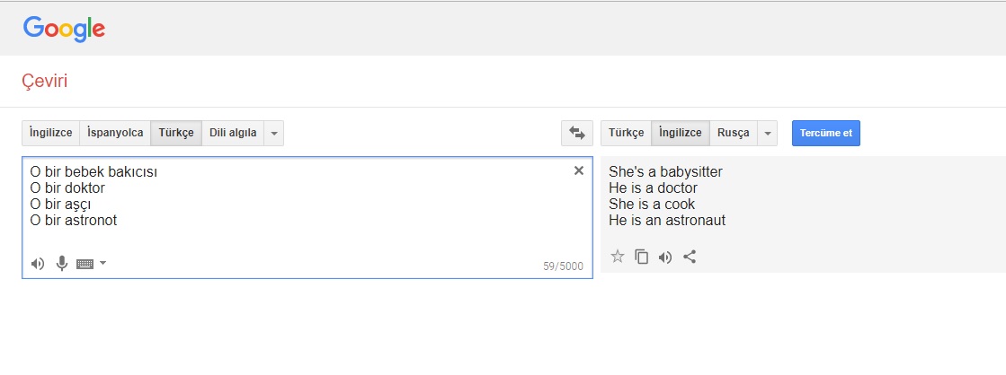Select İngilizce as source language
The height and width of the screenshot is (375, 1006).
pyautogui.click(x=51, y=133)
